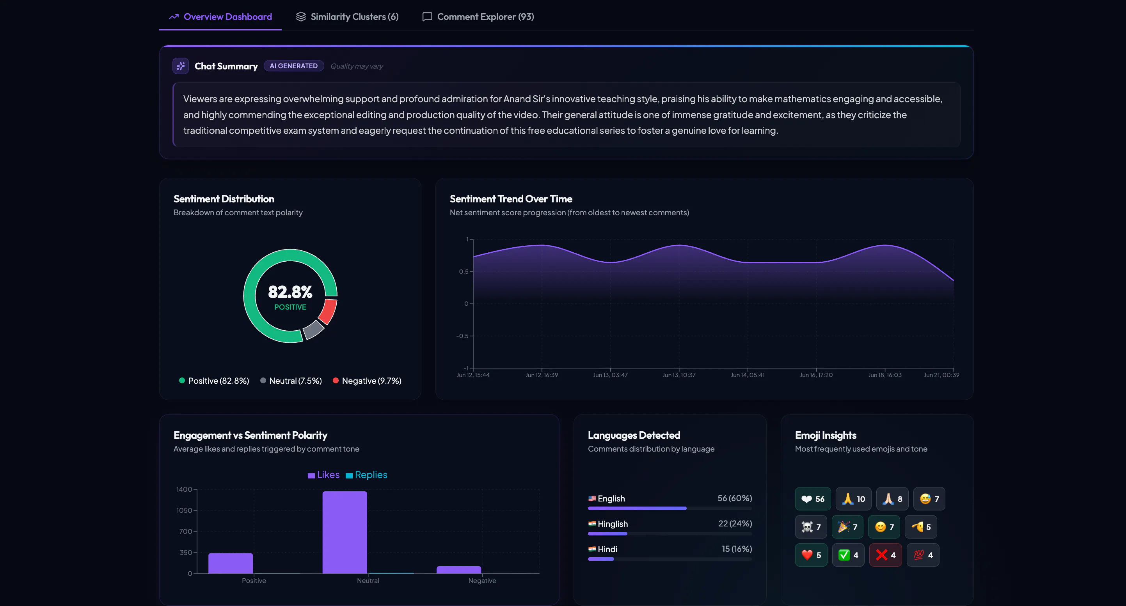The width and height of the screenshot is (1126, 606).
Task: Click the sweat-smile emoji chip
Action: click(929, 499)
